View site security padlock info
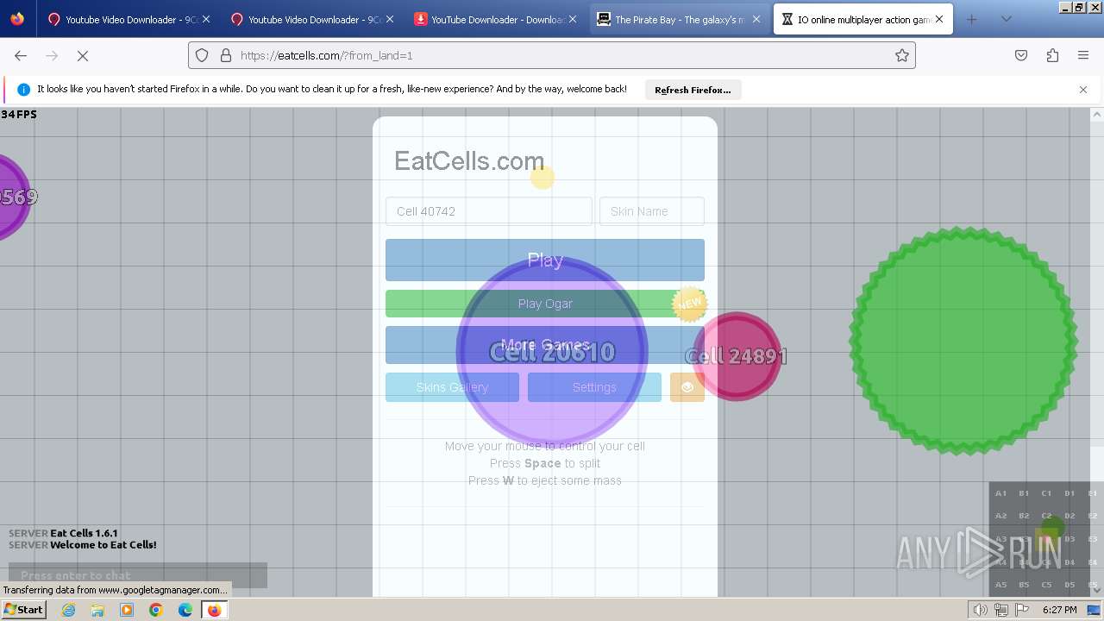The image size is (1104, 621). (x=226, y=55)
